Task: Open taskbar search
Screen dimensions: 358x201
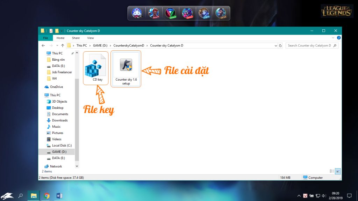Action: tap(21, 195)
